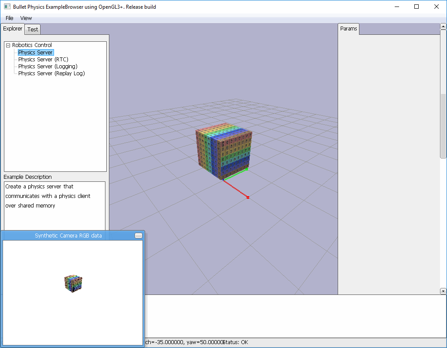Click the cube thumbnail in Synthetic Camera view
This screenshot has height=348, width=447.
point(73,283)
